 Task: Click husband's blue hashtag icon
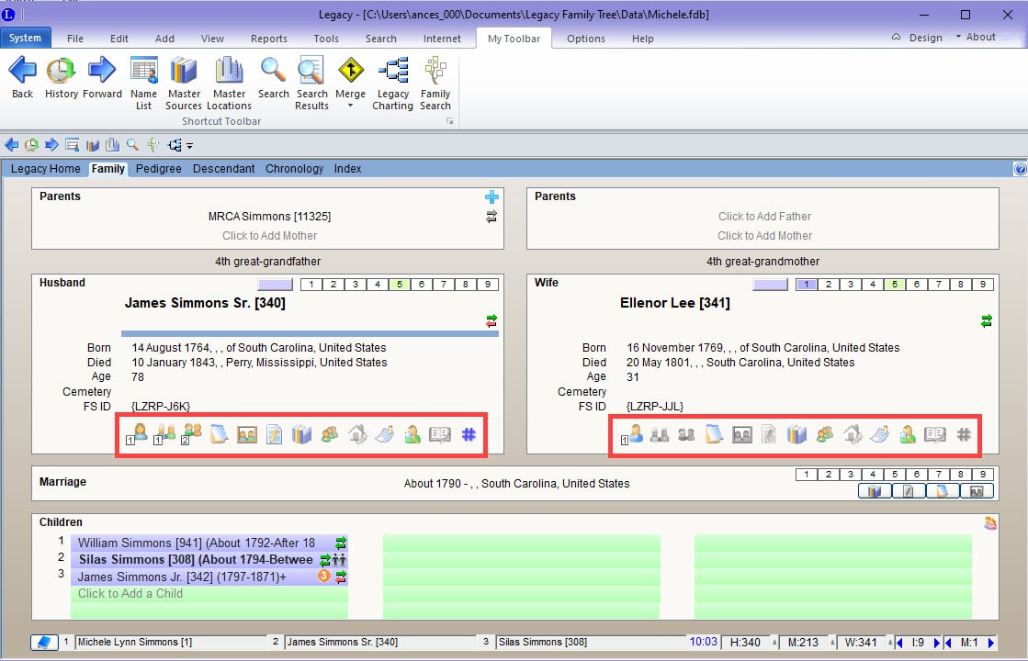click(469, 434)
